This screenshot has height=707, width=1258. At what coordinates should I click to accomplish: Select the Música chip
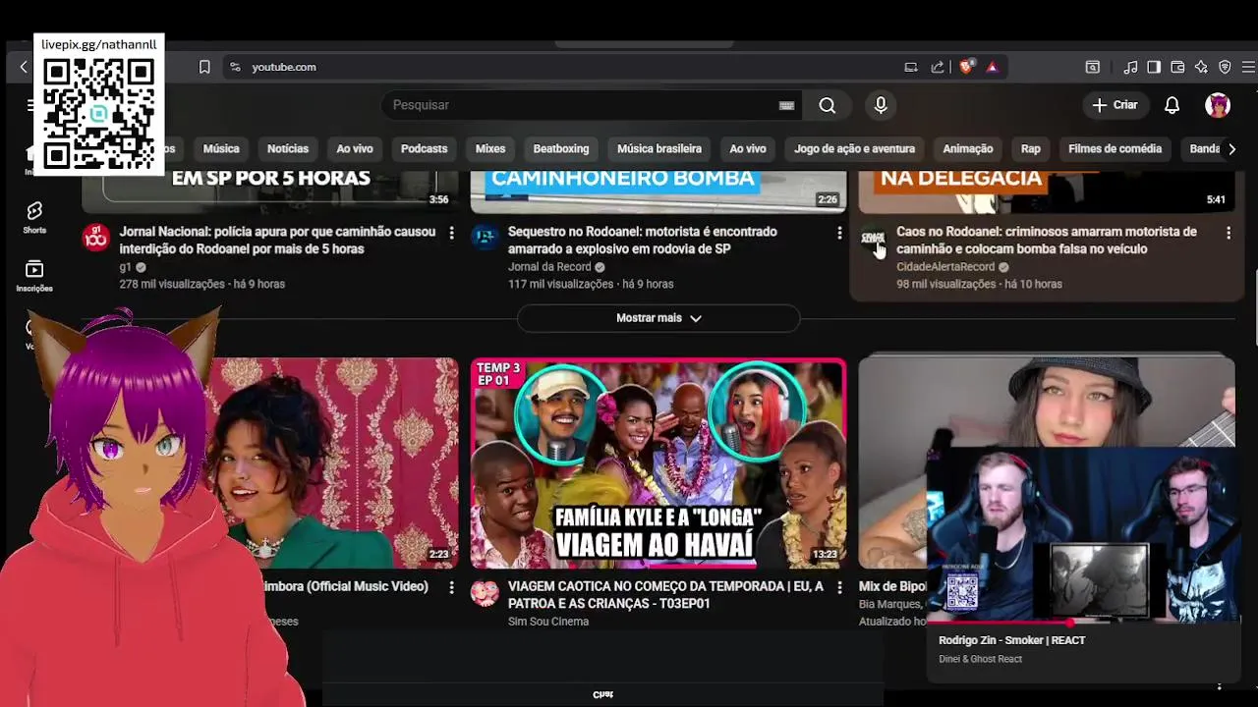221,149
